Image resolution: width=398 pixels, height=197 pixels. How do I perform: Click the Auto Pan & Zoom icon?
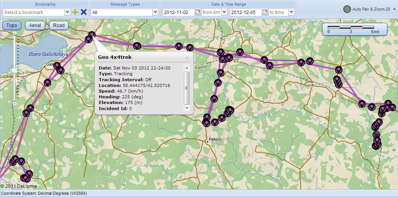click(347, 9)
